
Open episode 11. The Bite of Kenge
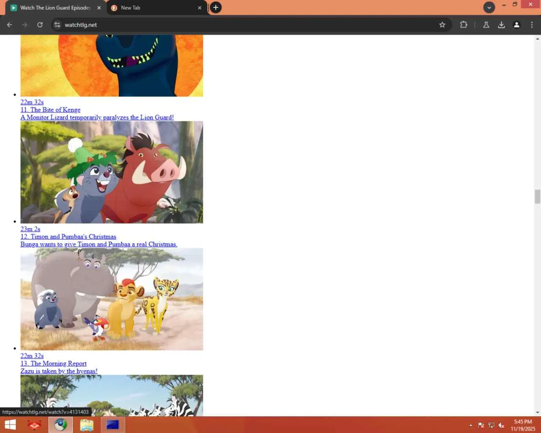(x=50, y=110)
